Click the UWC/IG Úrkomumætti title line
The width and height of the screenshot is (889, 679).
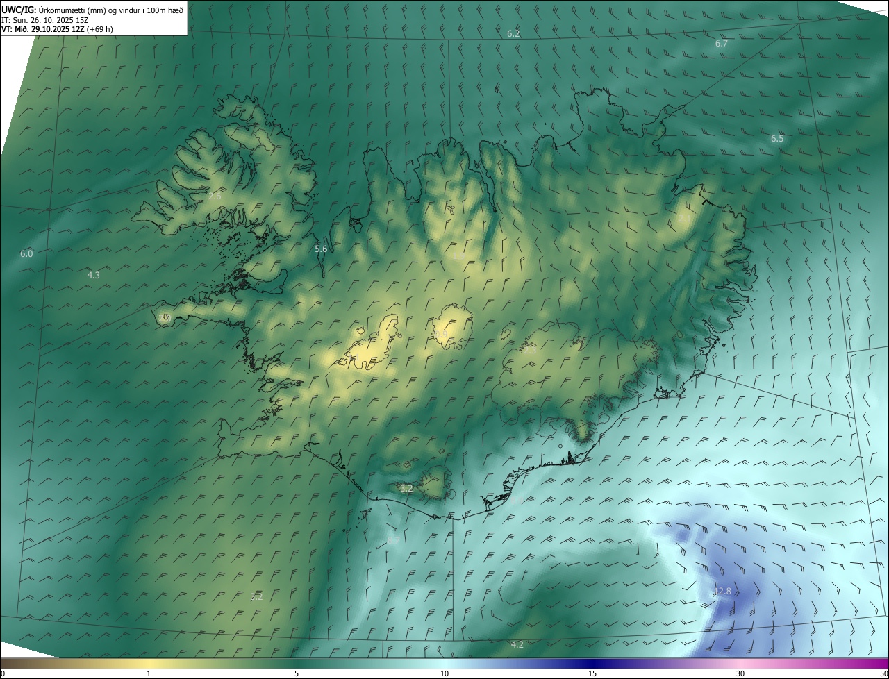coord(92,10)
